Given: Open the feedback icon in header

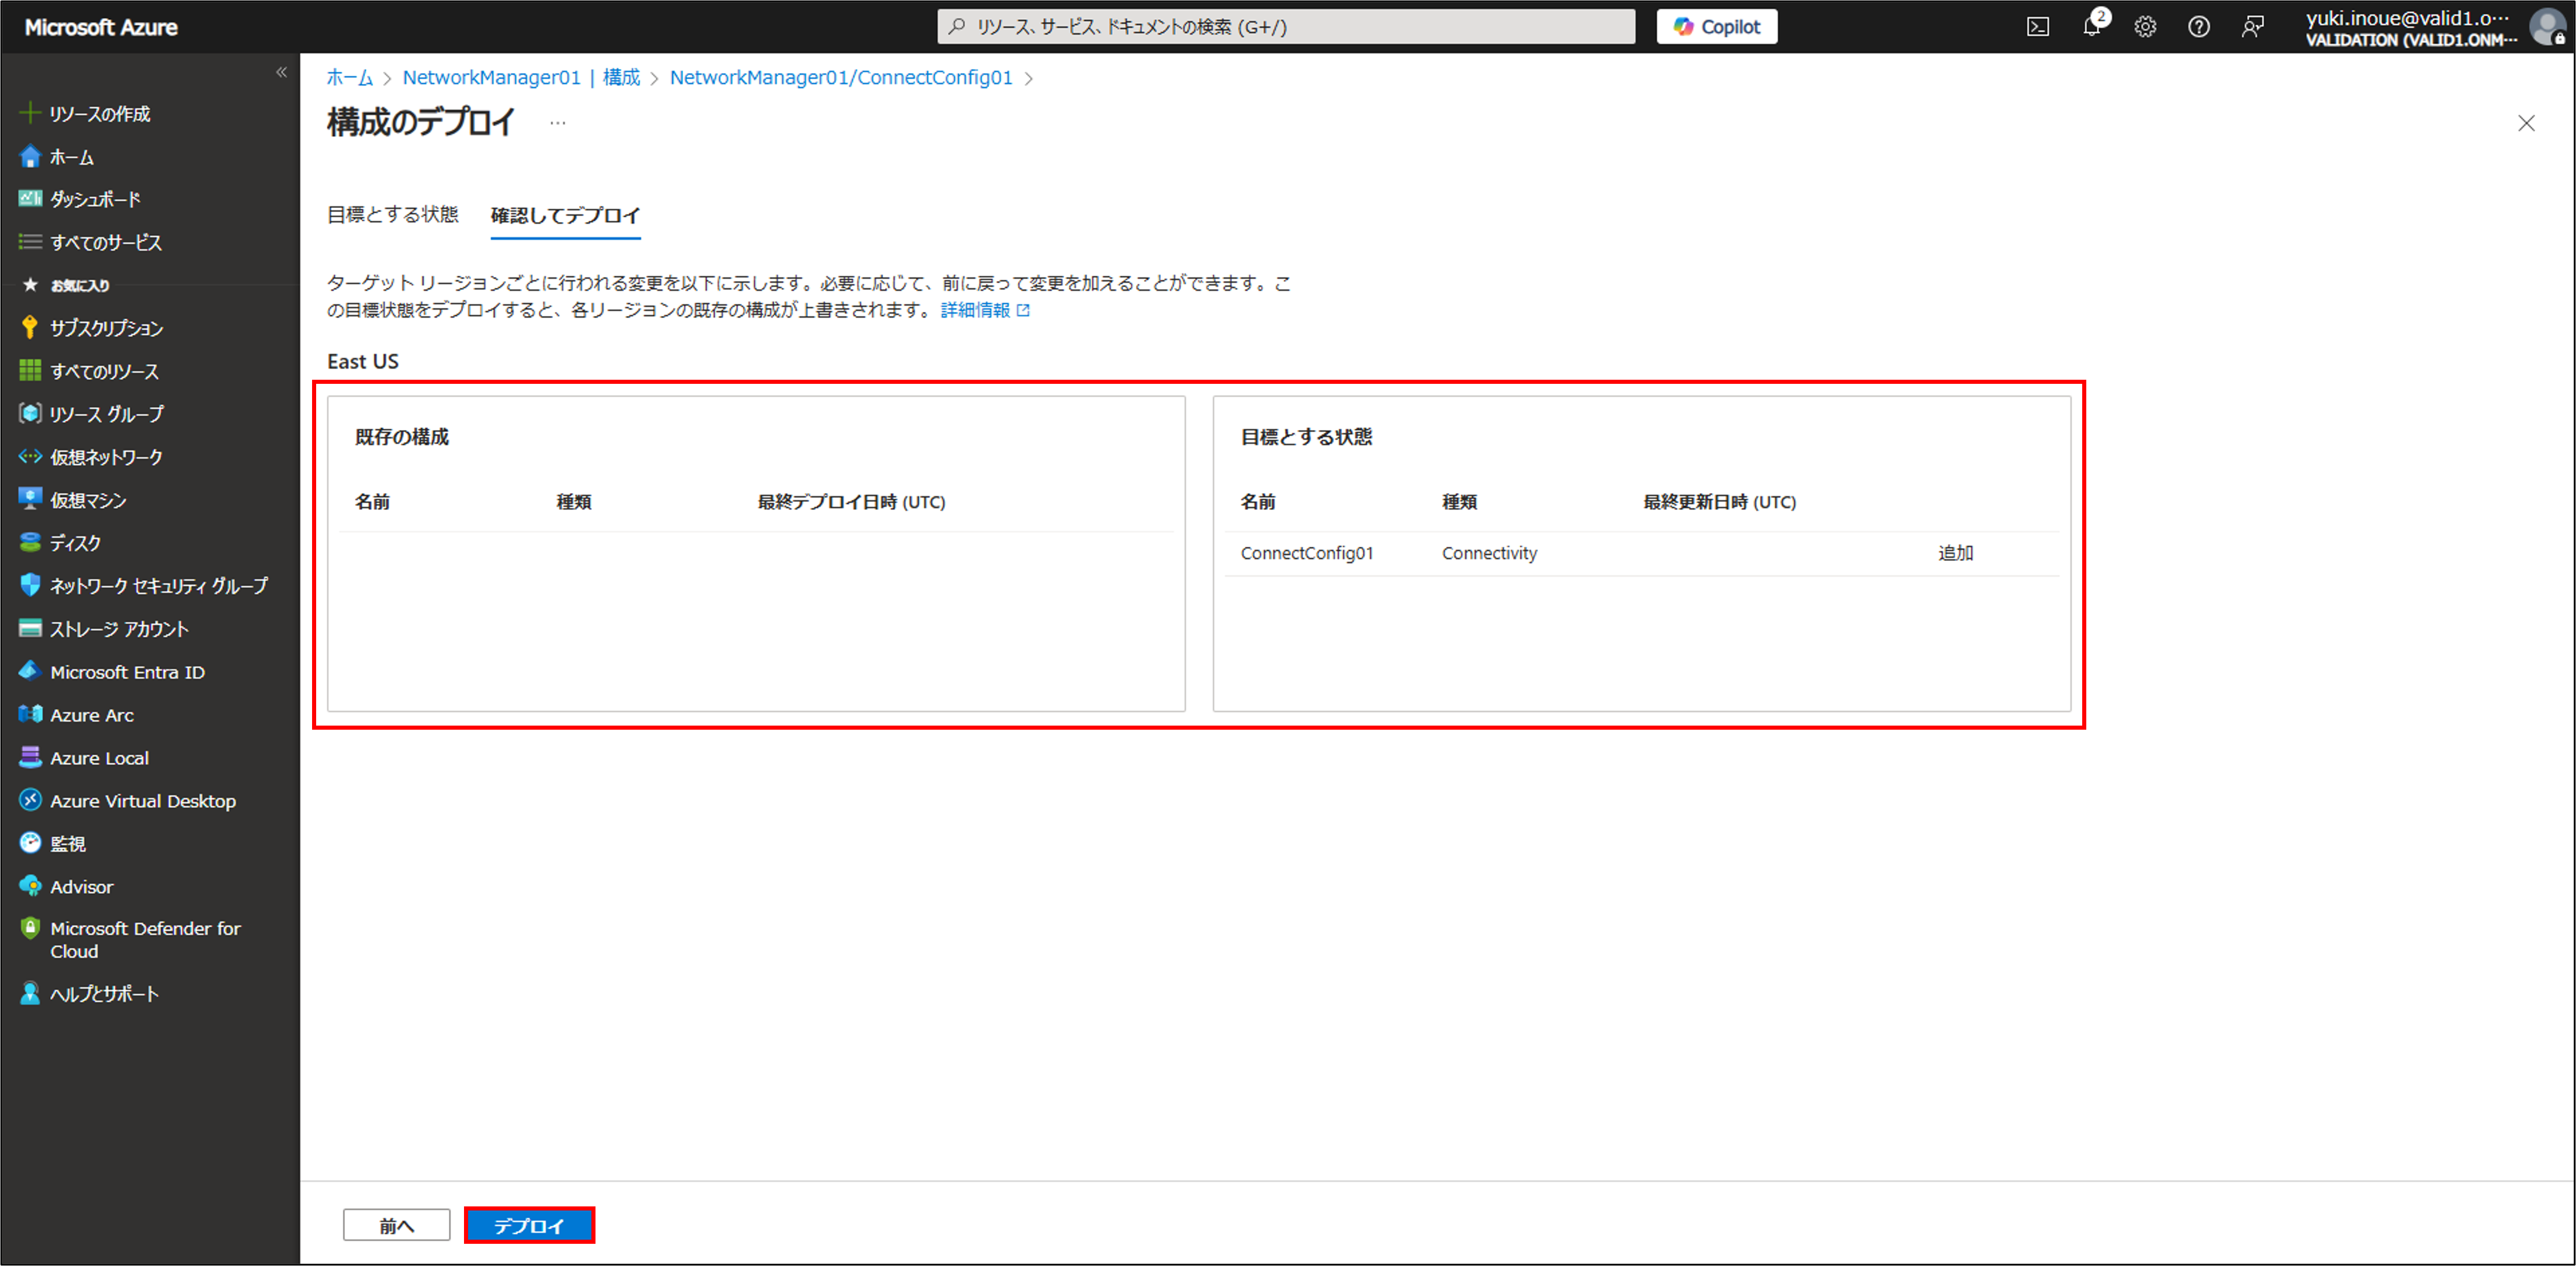Looking at the screenshot, I should (2252, 27).
